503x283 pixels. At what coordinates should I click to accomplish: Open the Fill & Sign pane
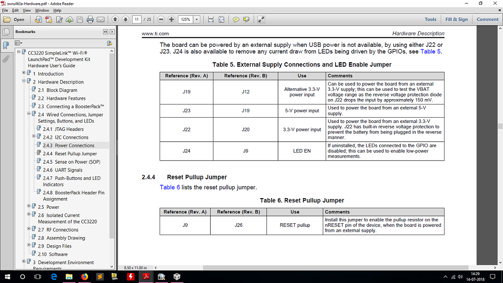pos(456,19)
